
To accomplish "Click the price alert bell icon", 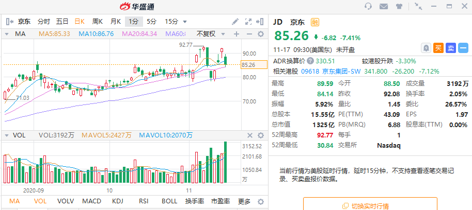I will point(426,48).
